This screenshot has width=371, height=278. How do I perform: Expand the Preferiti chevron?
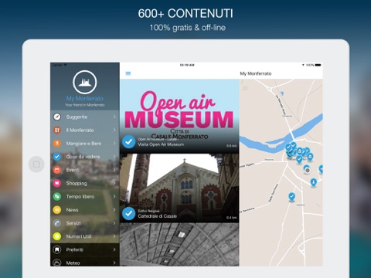click(114, 249)
